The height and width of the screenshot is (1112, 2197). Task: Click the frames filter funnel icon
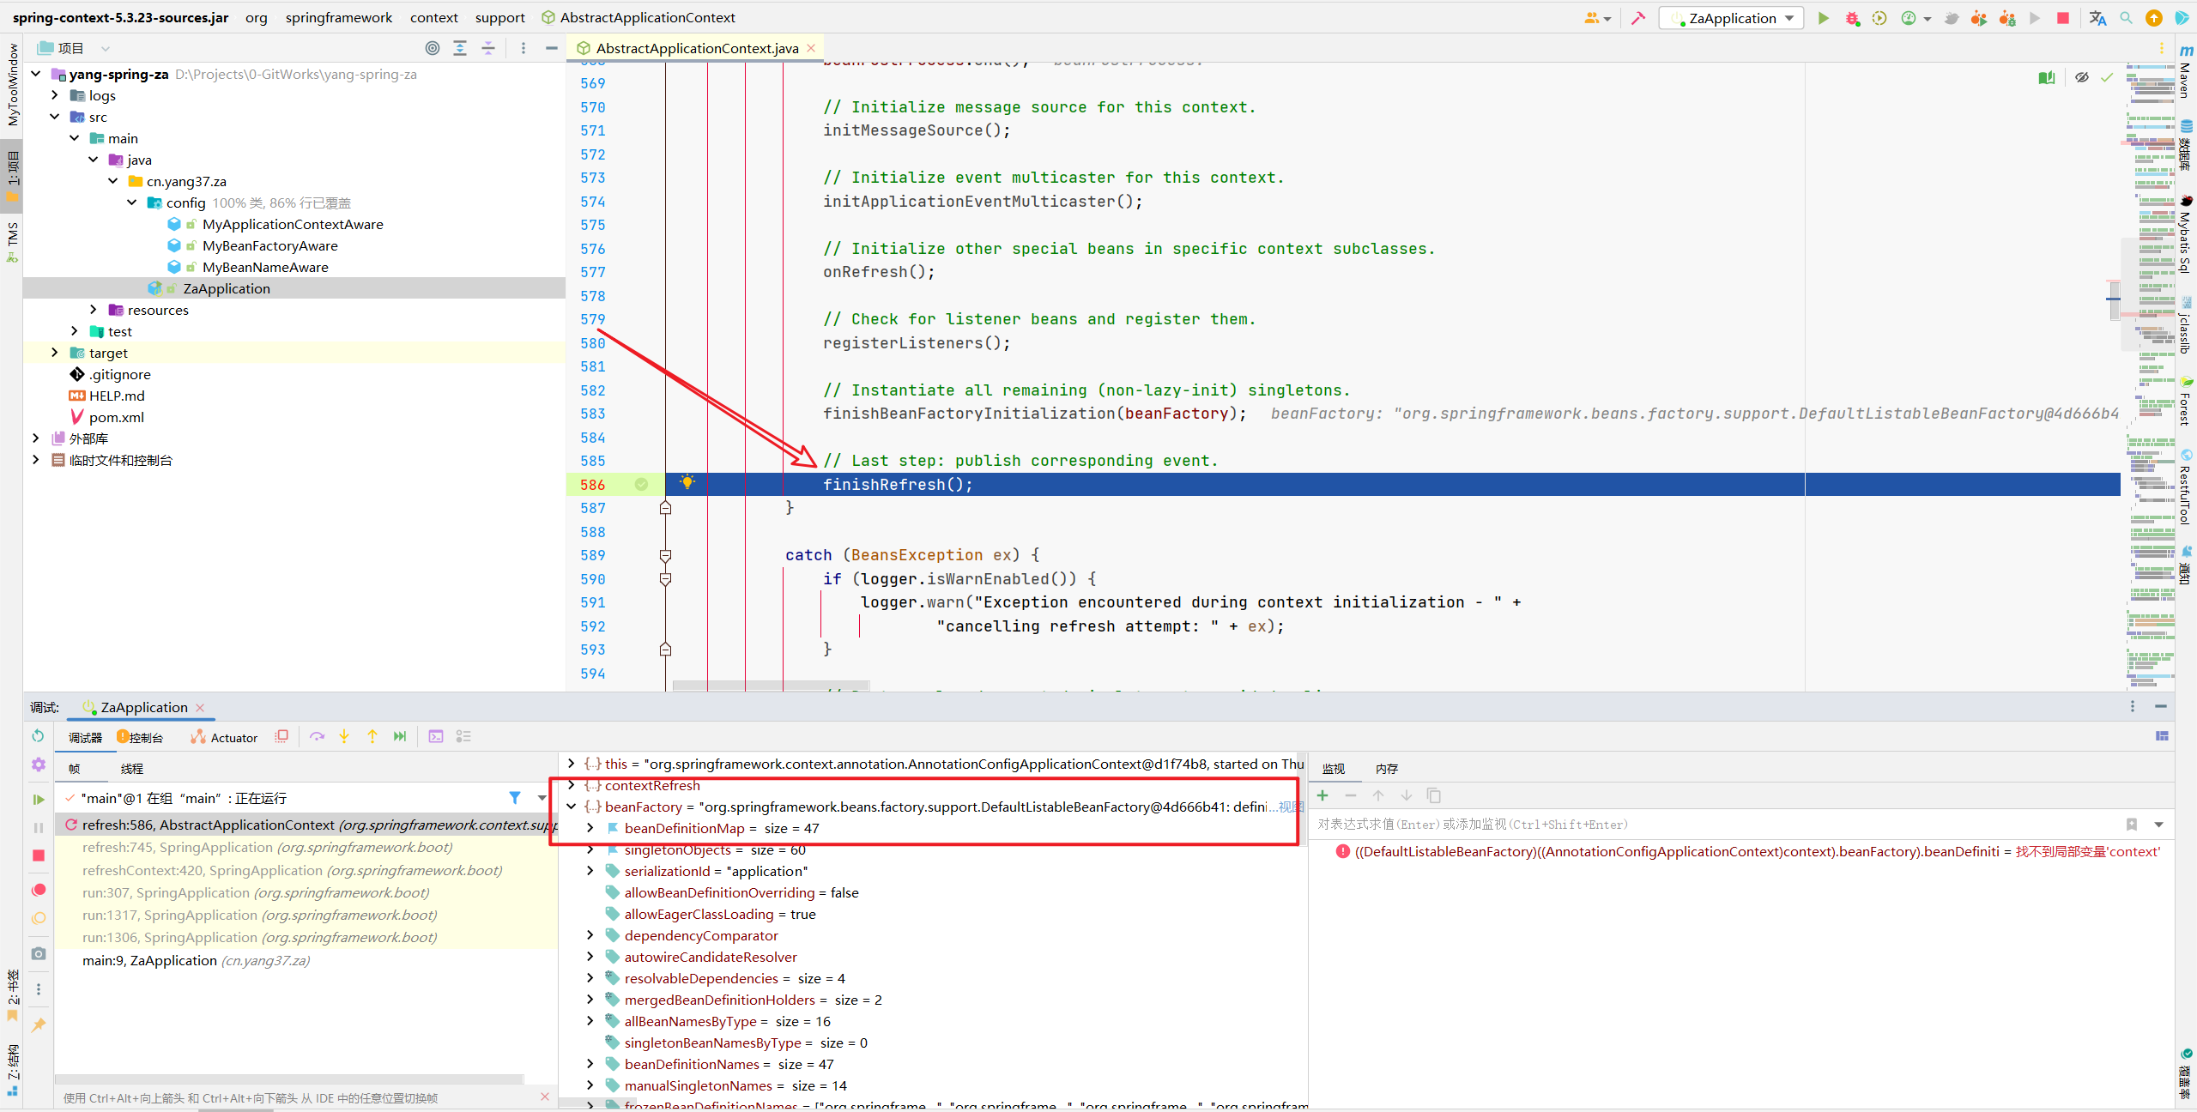pos(515,798)
